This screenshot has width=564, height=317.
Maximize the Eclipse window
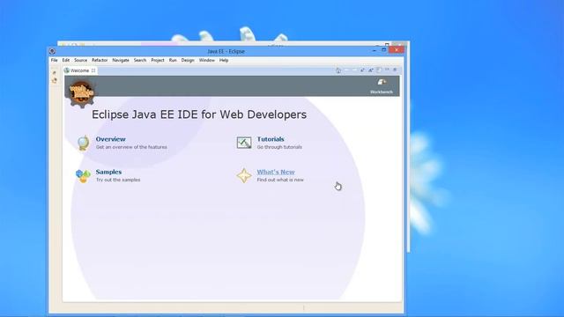click(384, 50)
